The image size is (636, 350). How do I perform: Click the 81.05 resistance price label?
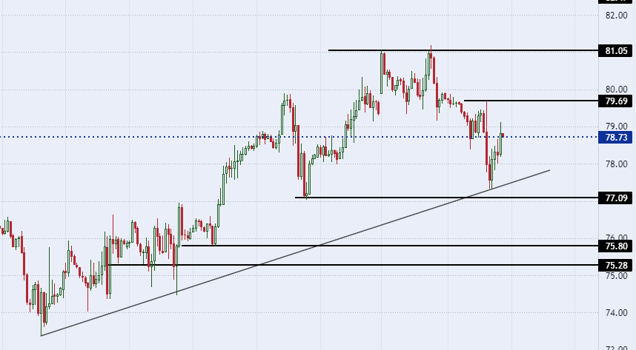(x=615, y=50)
